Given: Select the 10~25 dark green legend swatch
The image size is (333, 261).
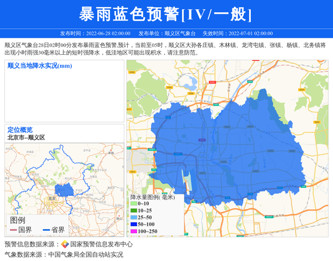Looking at the screenshot, I should (134, 211).
